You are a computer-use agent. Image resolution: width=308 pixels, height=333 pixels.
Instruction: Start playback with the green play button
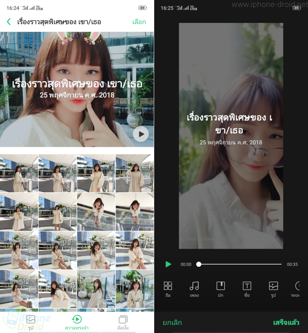tap(168, 264)
